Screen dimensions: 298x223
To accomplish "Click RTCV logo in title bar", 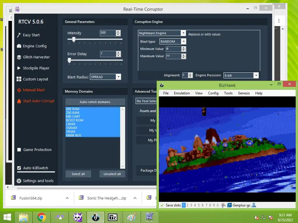I will coord(17,9).
